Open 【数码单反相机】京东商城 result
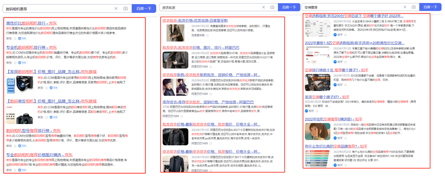This screenshot has width=445, height=177. 51,101
